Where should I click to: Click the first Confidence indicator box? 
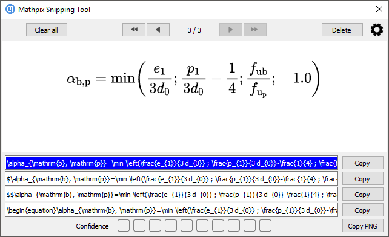pyautogui.click(x=124, y=226)
